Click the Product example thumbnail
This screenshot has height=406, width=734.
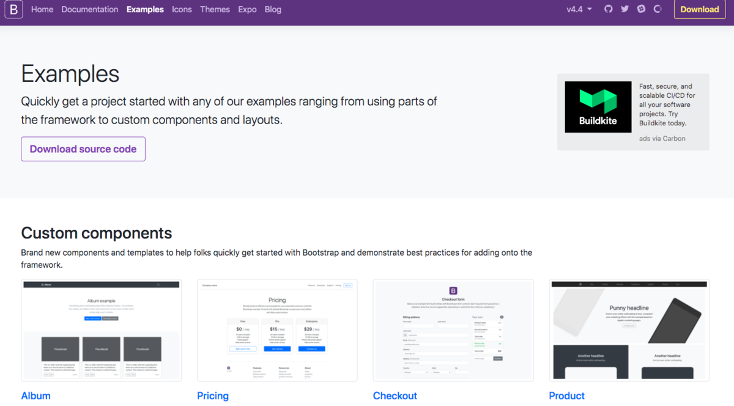point(629,330)
